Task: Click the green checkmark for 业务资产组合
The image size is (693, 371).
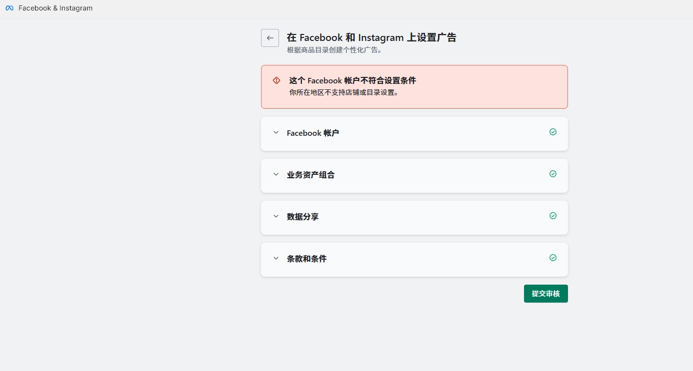Action: coord(553,174)
